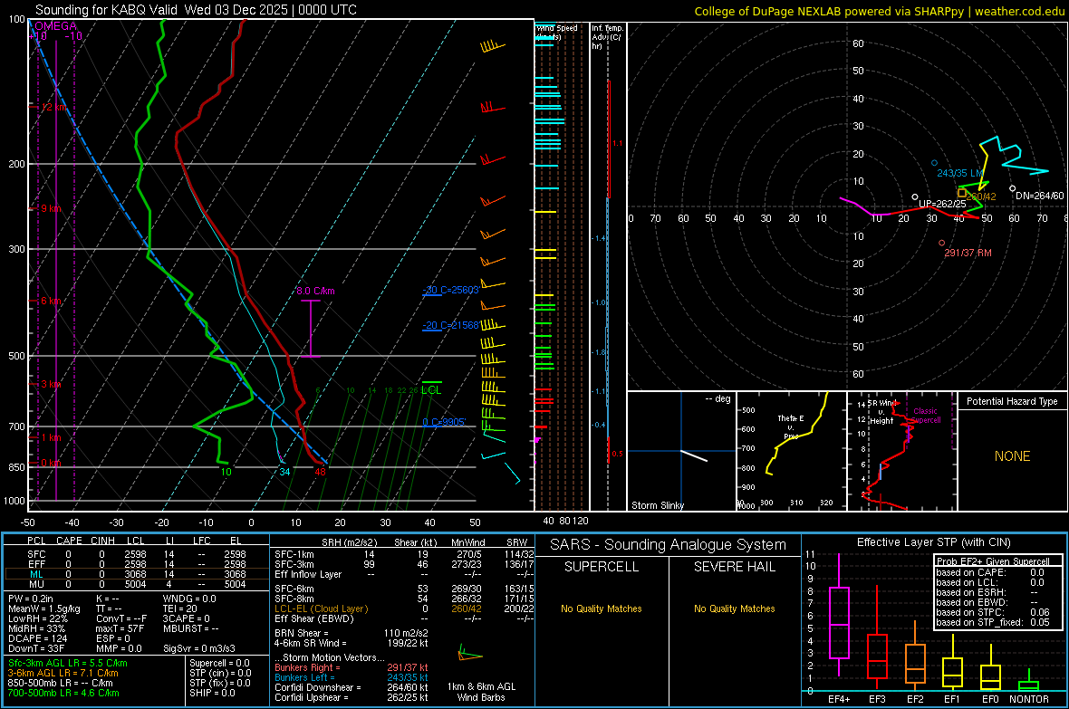The image size is (1069, 709).
Task: Select the SFC parcel row
Action: pos(137,554)
